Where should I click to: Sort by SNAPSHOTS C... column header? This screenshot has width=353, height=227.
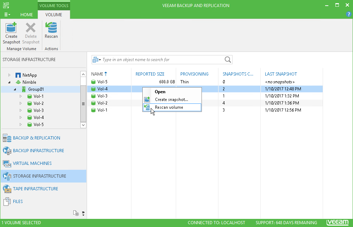pyautogui.click(x=238, y=74)
